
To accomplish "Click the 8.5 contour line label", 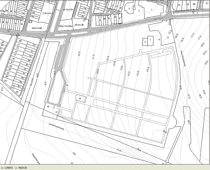I will pyautogui.click(x=45, y=84).
